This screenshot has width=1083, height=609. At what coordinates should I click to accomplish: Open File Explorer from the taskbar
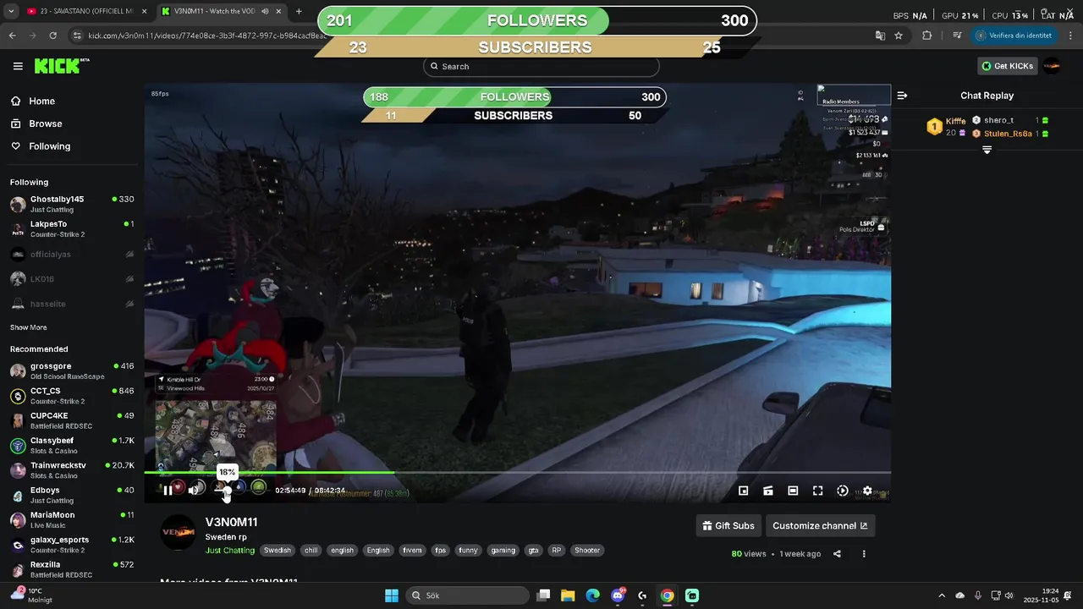click(x=568, y=595)
